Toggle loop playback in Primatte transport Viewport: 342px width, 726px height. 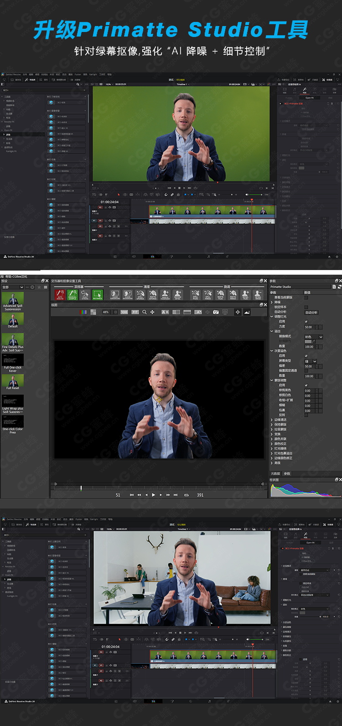(187, 495)
